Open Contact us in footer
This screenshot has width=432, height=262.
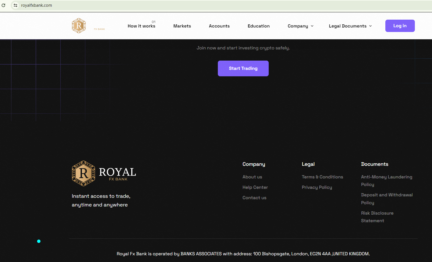point(254,198)
